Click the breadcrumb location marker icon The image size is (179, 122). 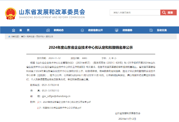pos(9,37)
